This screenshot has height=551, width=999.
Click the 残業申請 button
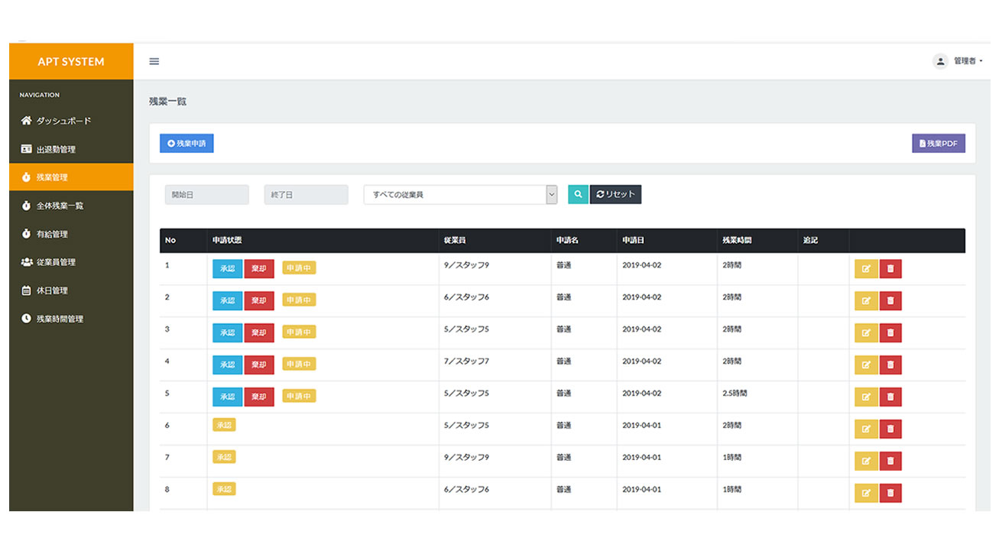[x=187, y=144]
